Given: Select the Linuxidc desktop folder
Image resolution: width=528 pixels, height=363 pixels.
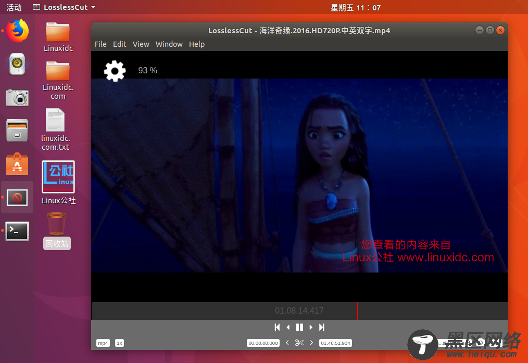Looking at the screenshot, I should click(58, 37).
